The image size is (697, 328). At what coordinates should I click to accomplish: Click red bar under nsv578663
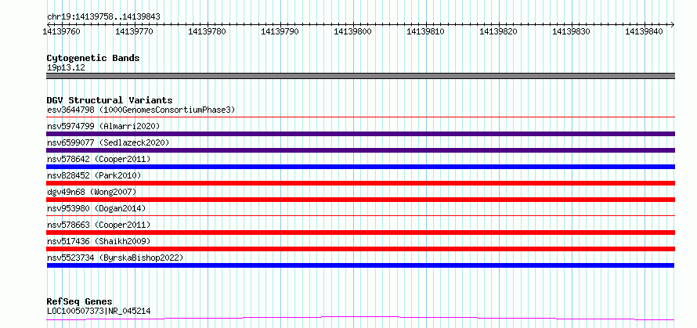coord(360,232)
